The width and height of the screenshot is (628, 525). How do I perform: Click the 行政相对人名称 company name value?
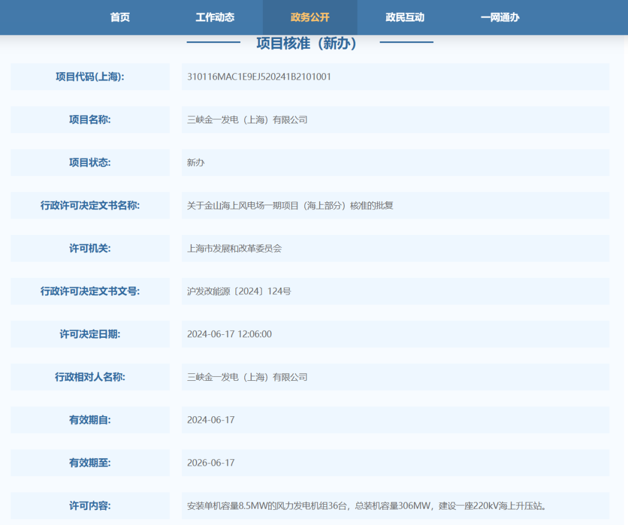click(x=247, y=377)
